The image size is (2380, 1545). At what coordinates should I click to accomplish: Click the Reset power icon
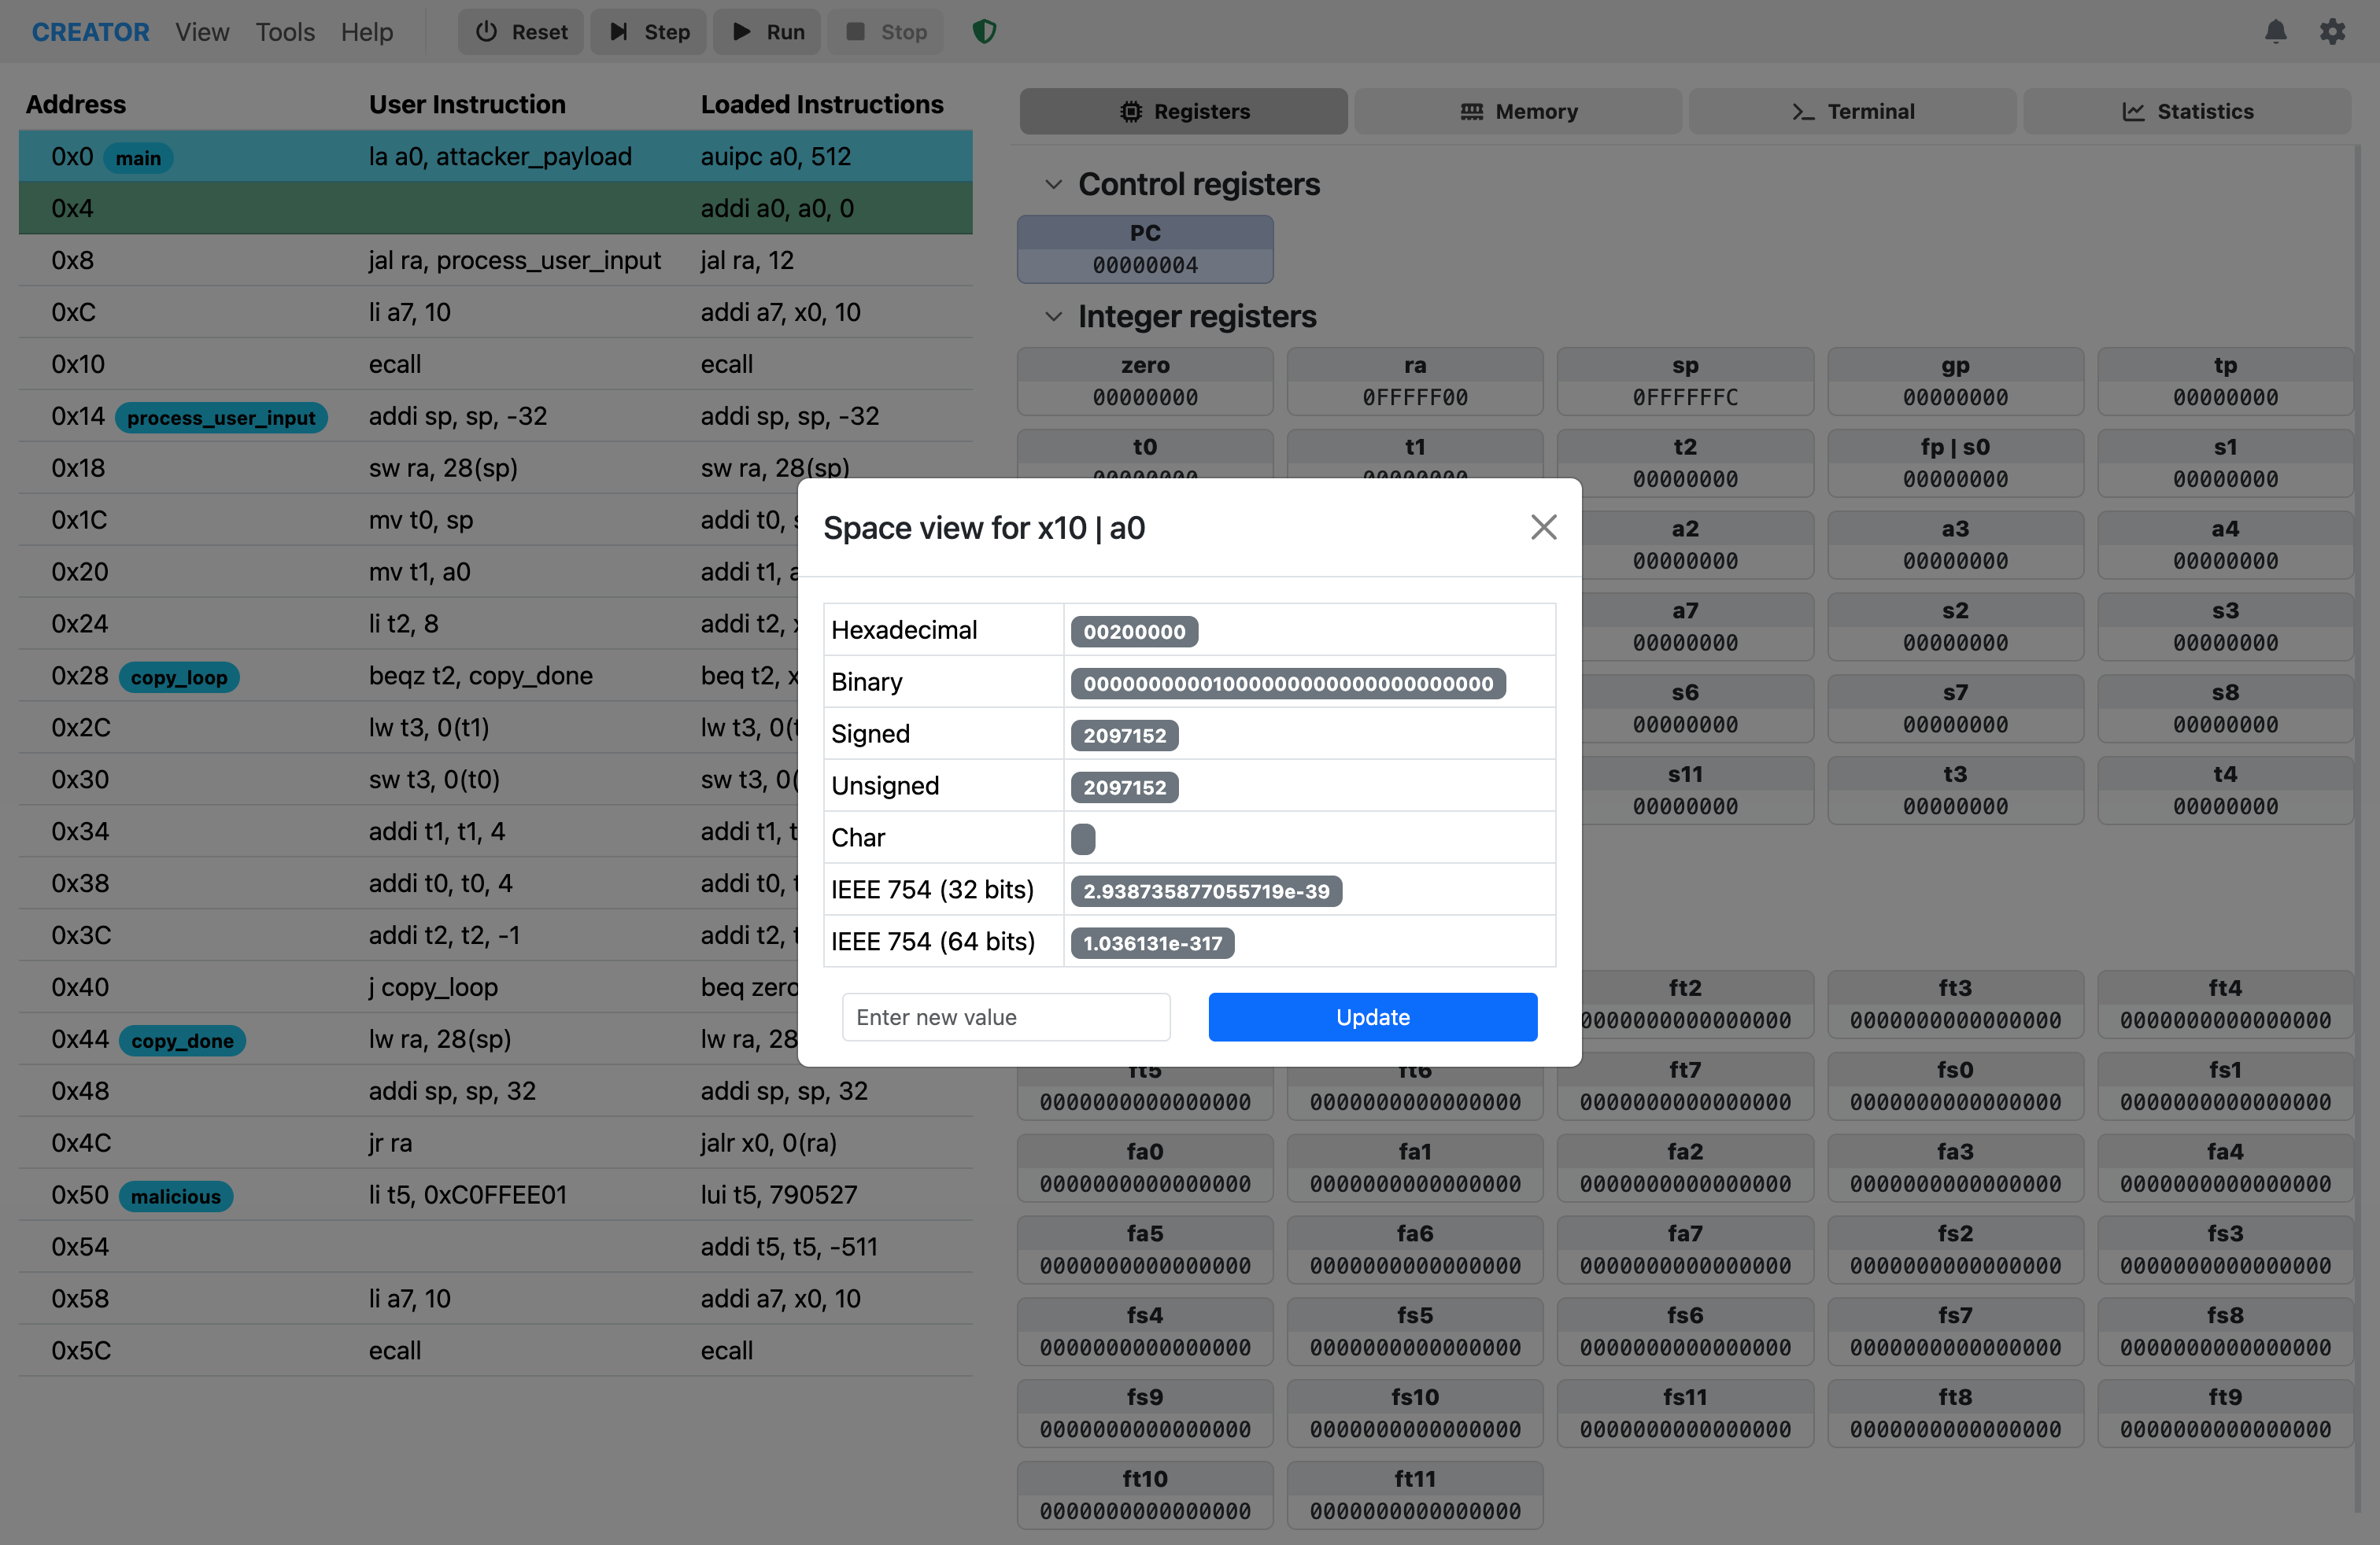(485, 31)
